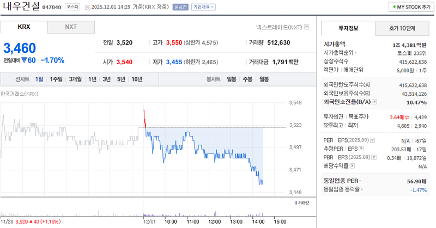Click the 14:00 time axis label
Screen dimensions: 436x228
(x=258, y=221)
